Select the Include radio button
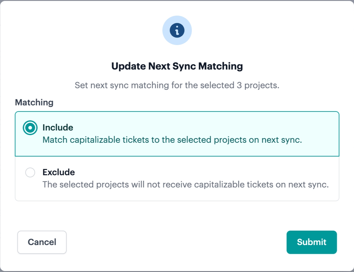 [30, 128]
